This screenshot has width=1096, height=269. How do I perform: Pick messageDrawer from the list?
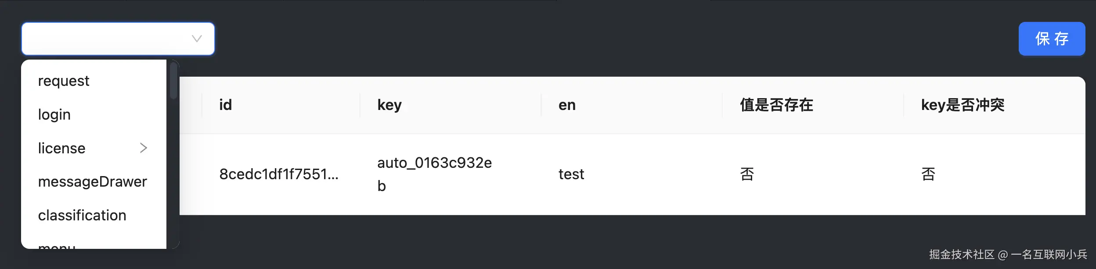[92, 182]
